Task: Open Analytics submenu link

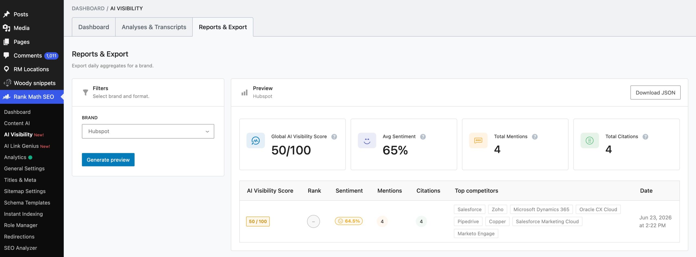Action: coord(15,157)
